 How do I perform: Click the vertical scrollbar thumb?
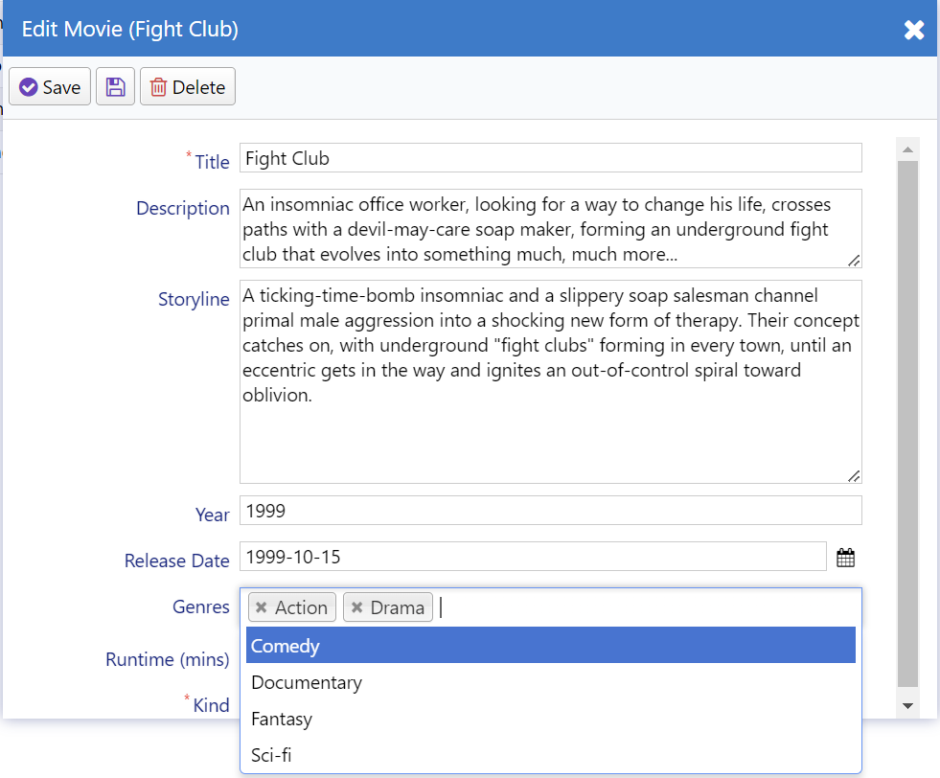907,423
